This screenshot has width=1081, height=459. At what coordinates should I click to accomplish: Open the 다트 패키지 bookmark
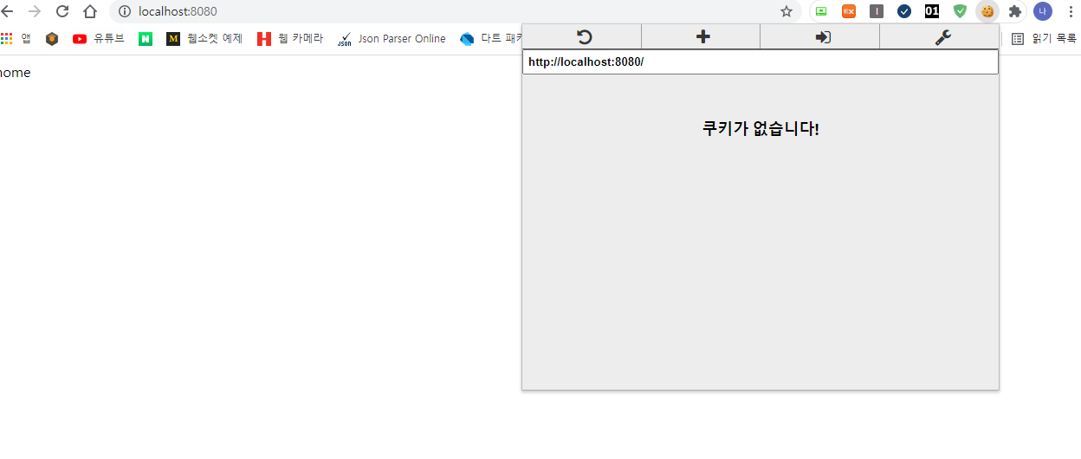[x=491, y=38]
